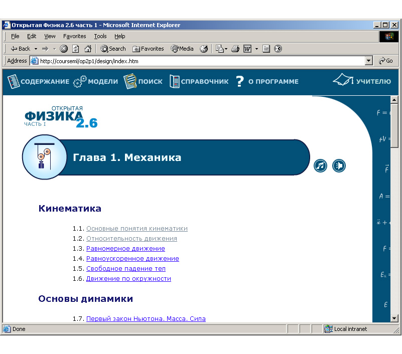Click the browser Stop icon
Screen dimensions: 402x354
pyautogui.click(x=64, y=49)
